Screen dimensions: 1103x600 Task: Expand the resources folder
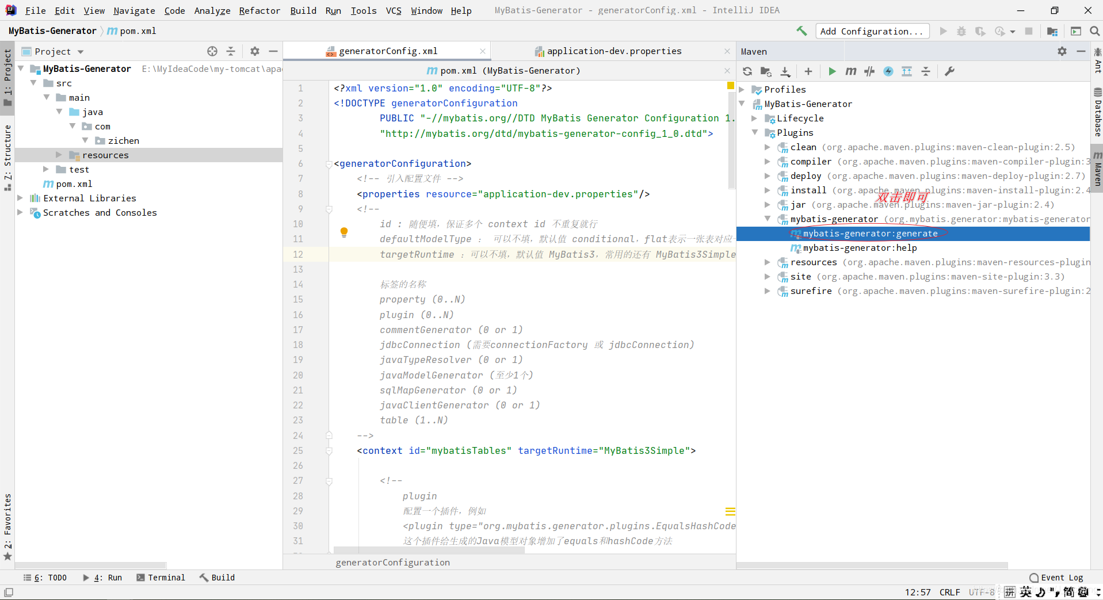pos(59,155)
